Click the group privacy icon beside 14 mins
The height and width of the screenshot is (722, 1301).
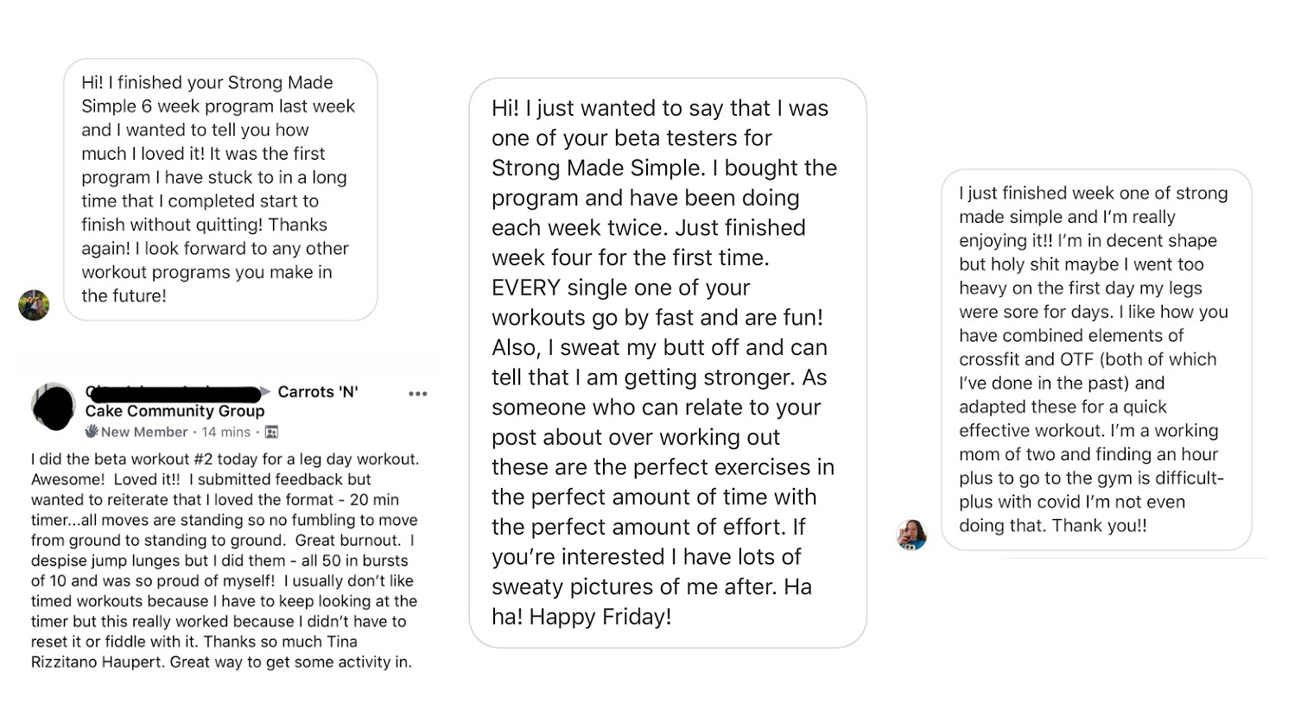271,432
